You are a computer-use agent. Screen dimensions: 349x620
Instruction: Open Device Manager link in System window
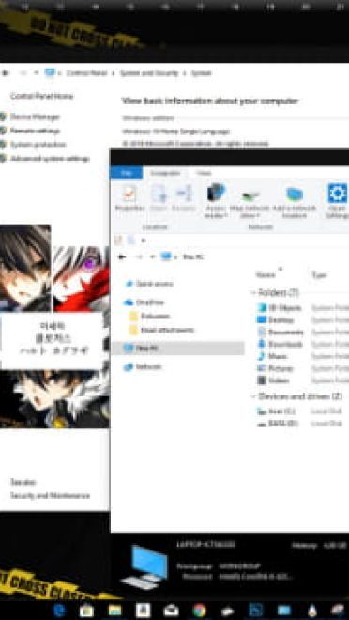pyautogui.click(x=35, y=116)
